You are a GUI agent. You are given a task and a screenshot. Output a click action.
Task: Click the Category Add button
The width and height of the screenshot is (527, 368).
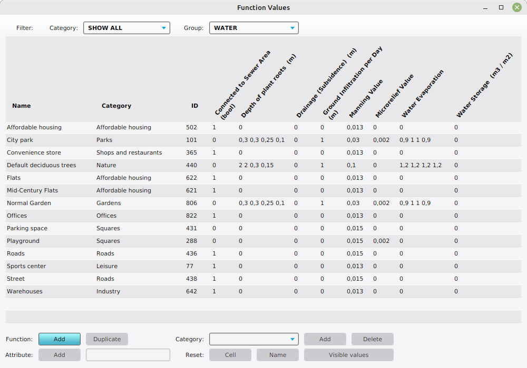coord(325,339)
